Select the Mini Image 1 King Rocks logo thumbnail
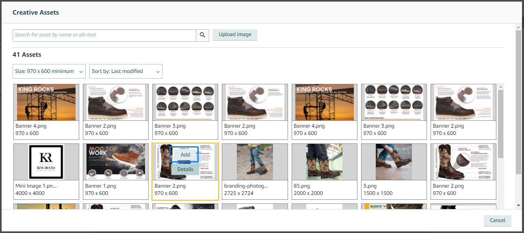Viewport: 524px width, 233px height. click(45, 162)
